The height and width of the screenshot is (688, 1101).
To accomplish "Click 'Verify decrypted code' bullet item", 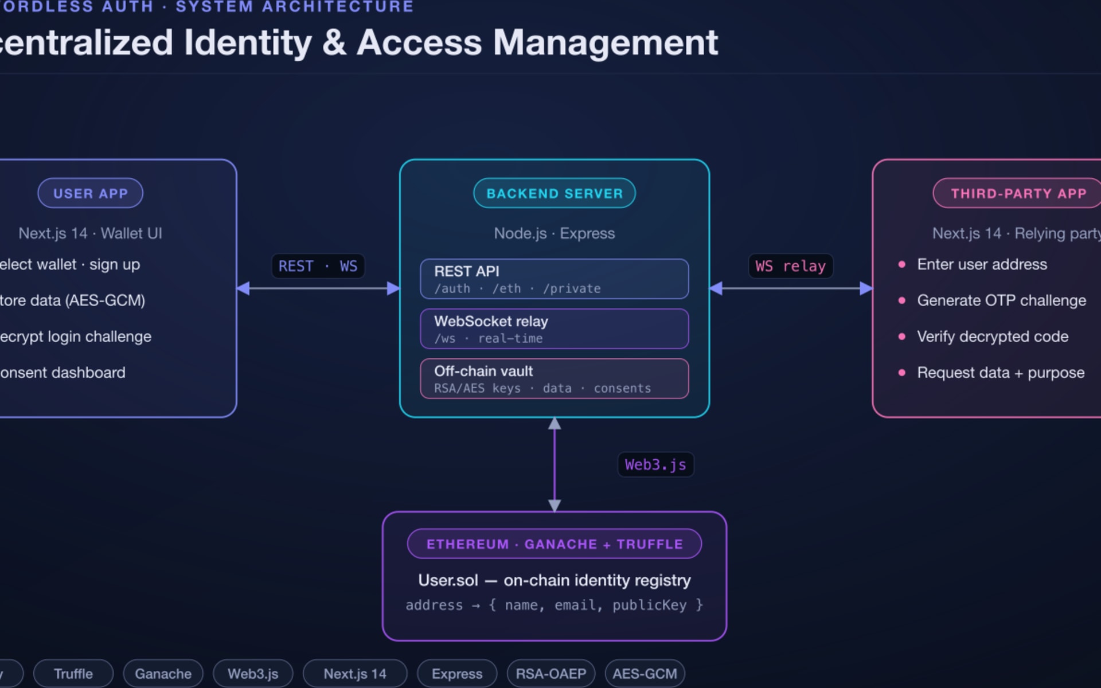I will [983, 337].
